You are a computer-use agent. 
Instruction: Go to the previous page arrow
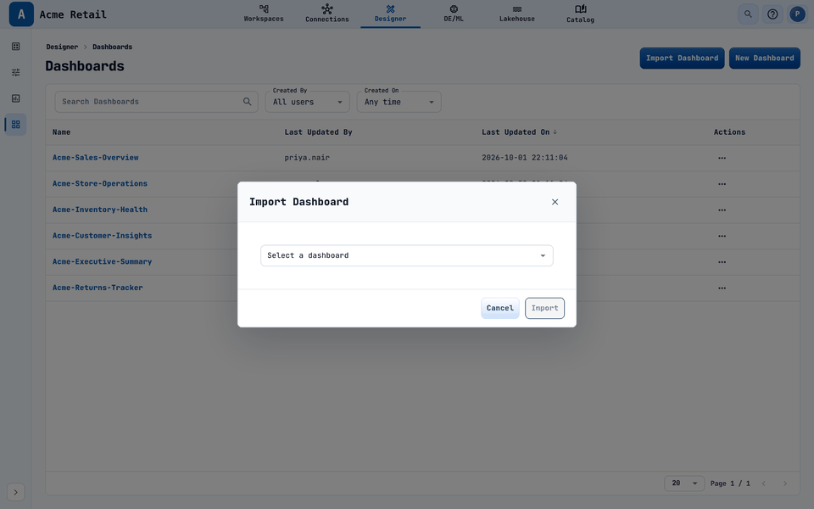(x=764, y=484)
